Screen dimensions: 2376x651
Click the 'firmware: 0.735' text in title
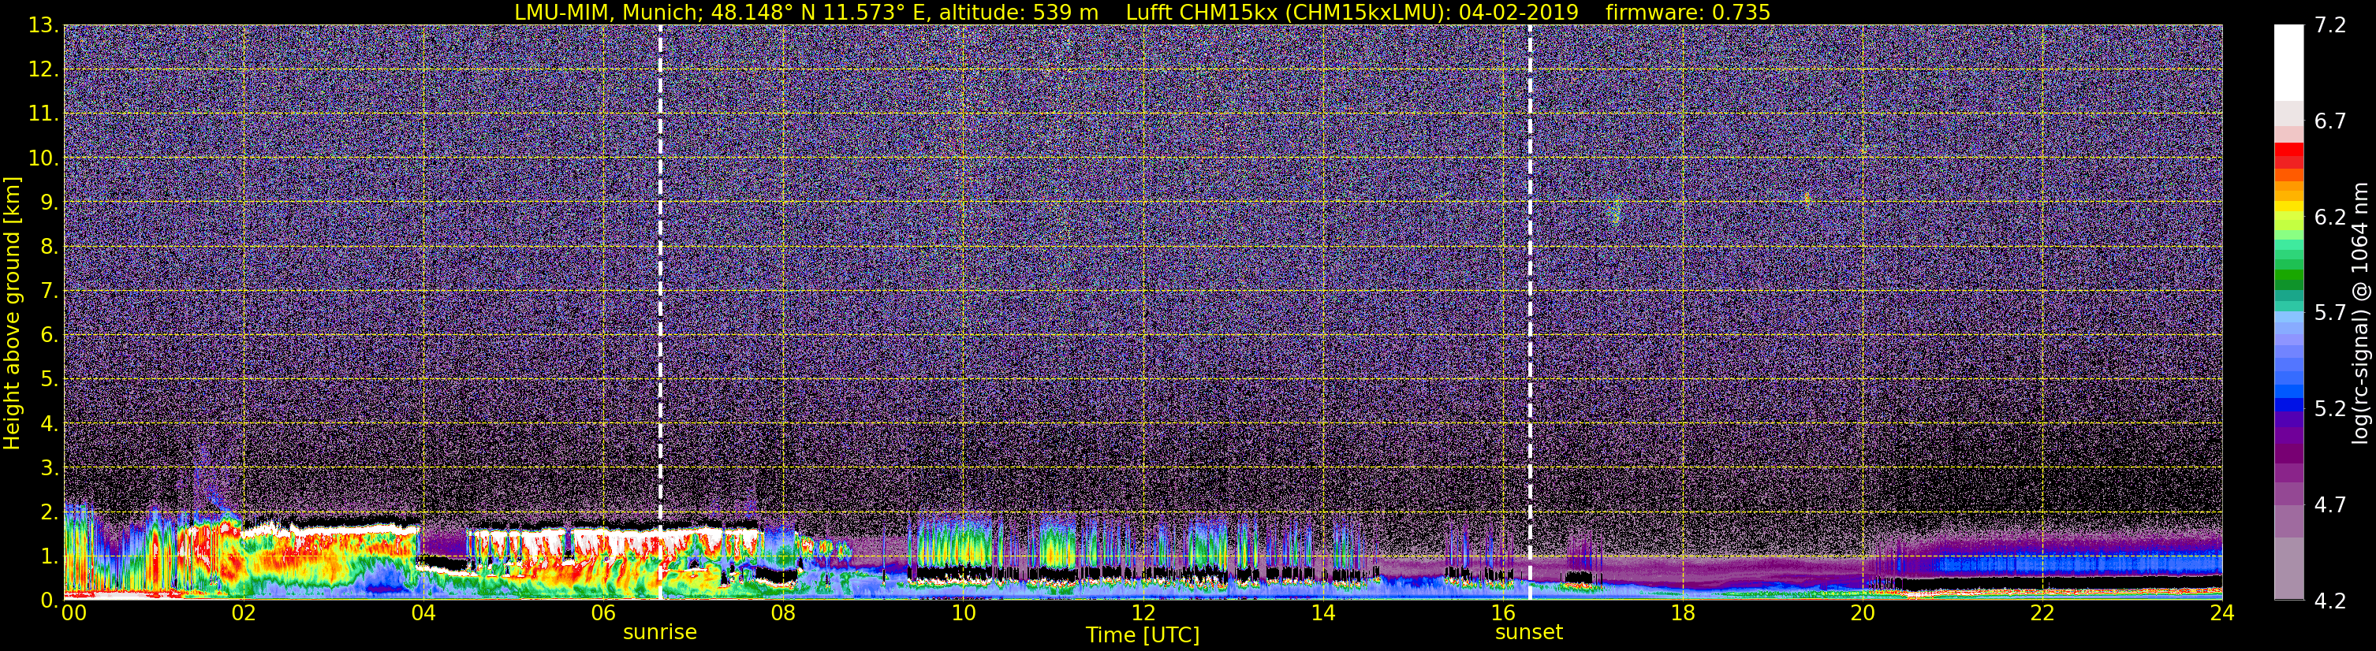(x=1688, y=12)
